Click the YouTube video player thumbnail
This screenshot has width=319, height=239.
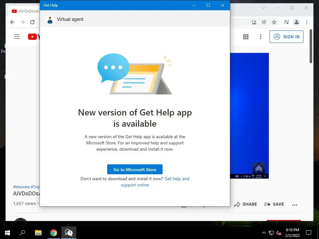pos(250,116)
